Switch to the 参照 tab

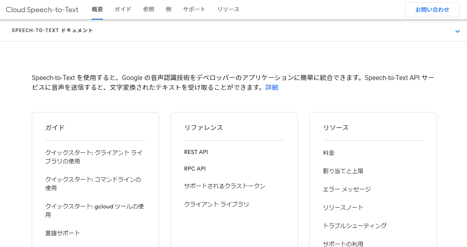149,9
